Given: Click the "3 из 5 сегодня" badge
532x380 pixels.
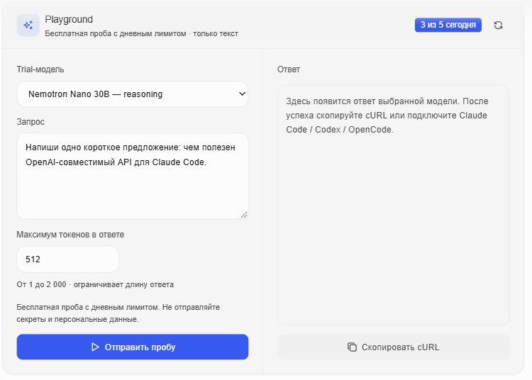Looking at the screenshot, I should pyautogui.click(x=448, y=25).
